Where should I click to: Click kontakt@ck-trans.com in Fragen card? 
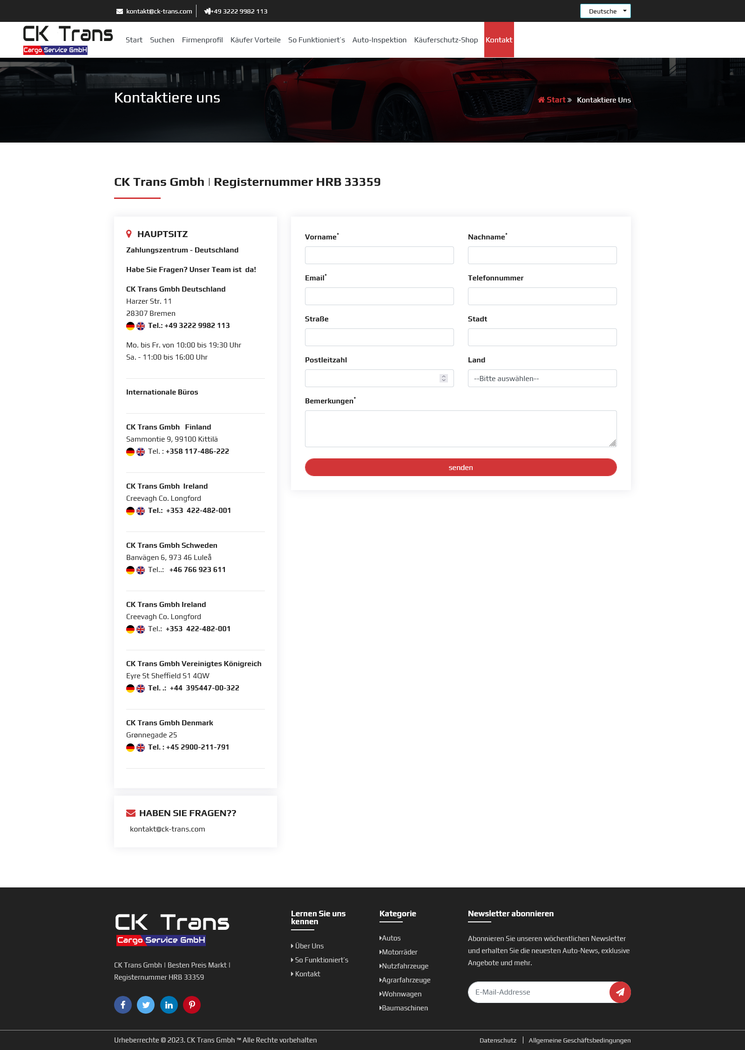168,829
